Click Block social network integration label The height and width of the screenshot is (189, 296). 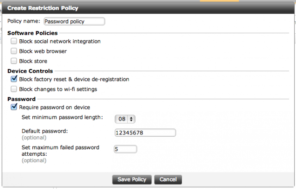pos(60,41)
